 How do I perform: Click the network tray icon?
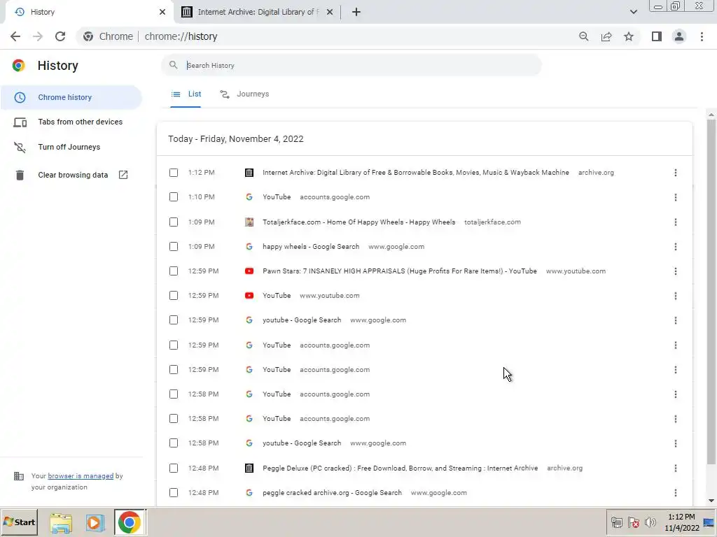tap(616, 522)
